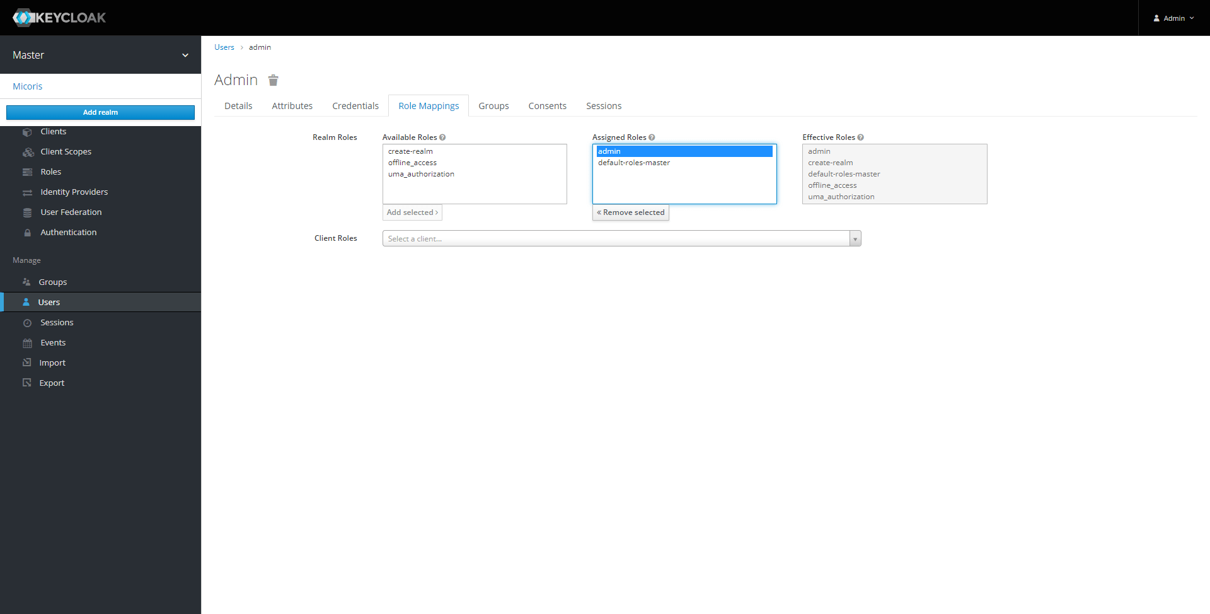Click the Roles sidebar icon
The image size is (1210, 614).
point(27,172)
